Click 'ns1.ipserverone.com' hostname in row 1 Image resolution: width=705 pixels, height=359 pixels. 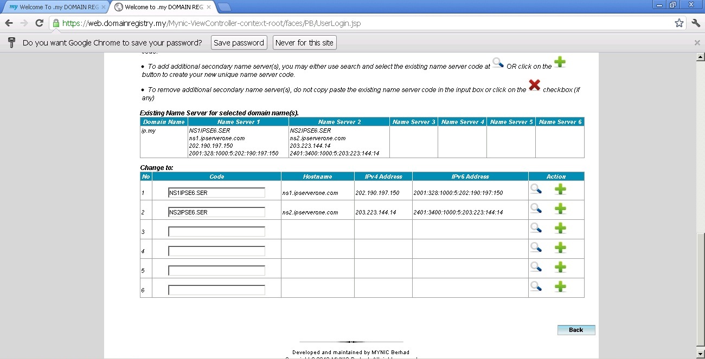click(310, 193)
